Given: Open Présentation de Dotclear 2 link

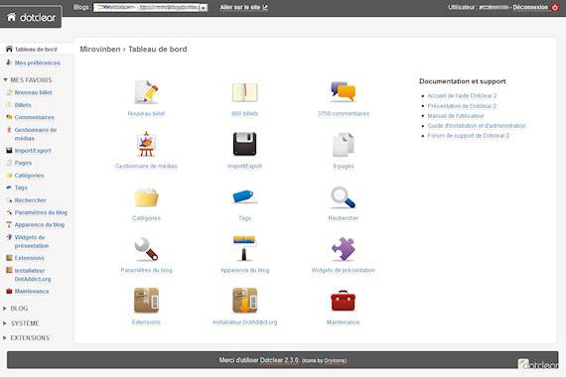Looking at the screenshot, I should (x=462, y=106).
